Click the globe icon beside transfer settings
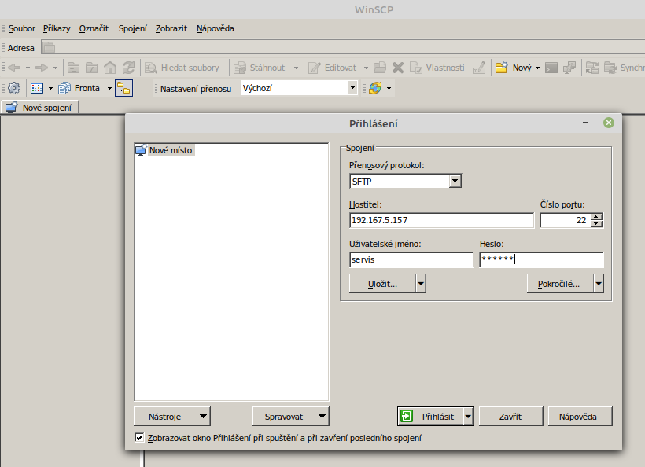This screenshot has height=467, width=645. 375,88
